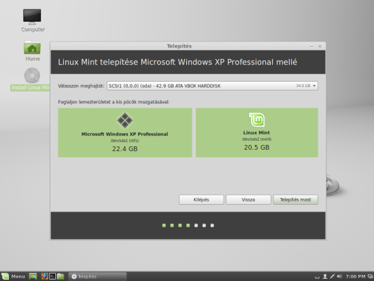Open the volume control tray icon
The height and width of the screenshot is (281, 374).
click(339, 276)
